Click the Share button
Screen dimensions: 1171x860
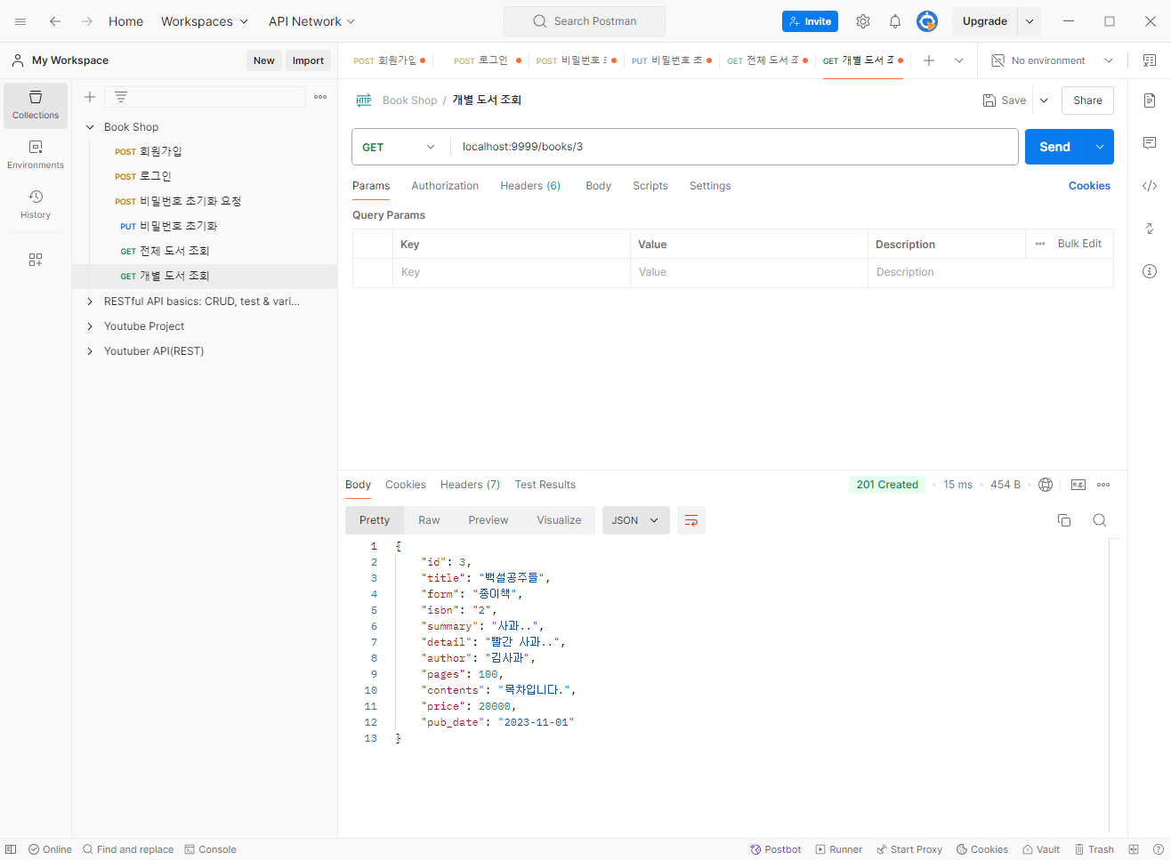1087,100
